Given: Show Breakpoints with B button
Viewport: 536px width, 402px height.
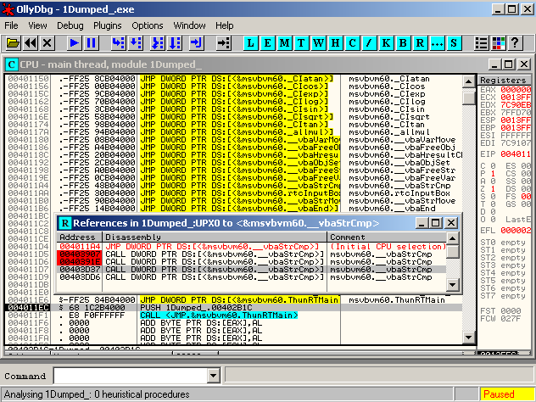Looking at the screenshot, I should 403,43.
